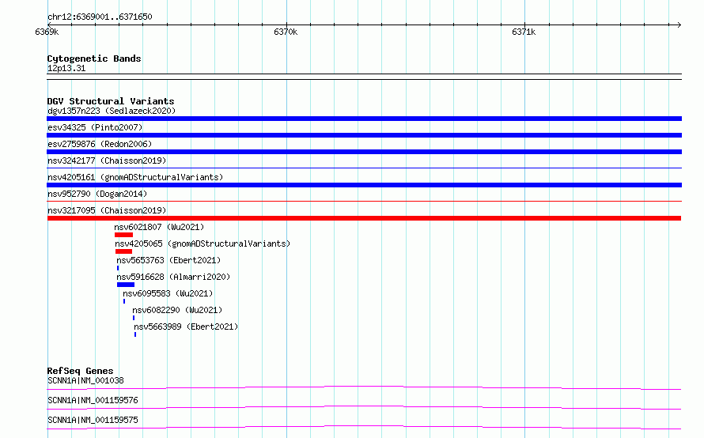This screenshot has width=704, height=438.
Task: Click nsv6021807 (Wu2021) label
Action: (159, 227)
